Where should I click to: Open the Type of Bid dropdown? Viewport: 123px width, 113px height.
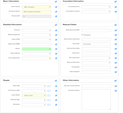pyautogui.click(x=37, y=40)
